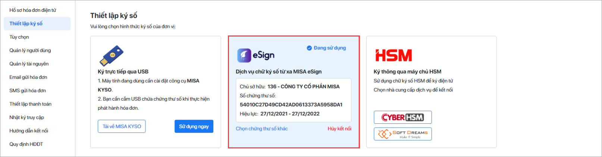Select the Soft Dreams provider logo

tap(403, 134)
